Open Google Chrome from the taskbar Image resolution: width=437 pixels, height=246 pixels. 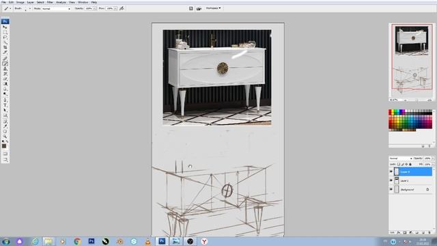click(77, 241)
